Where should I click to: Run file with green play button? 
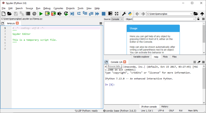pyautogui.click(x=41, y=14)
